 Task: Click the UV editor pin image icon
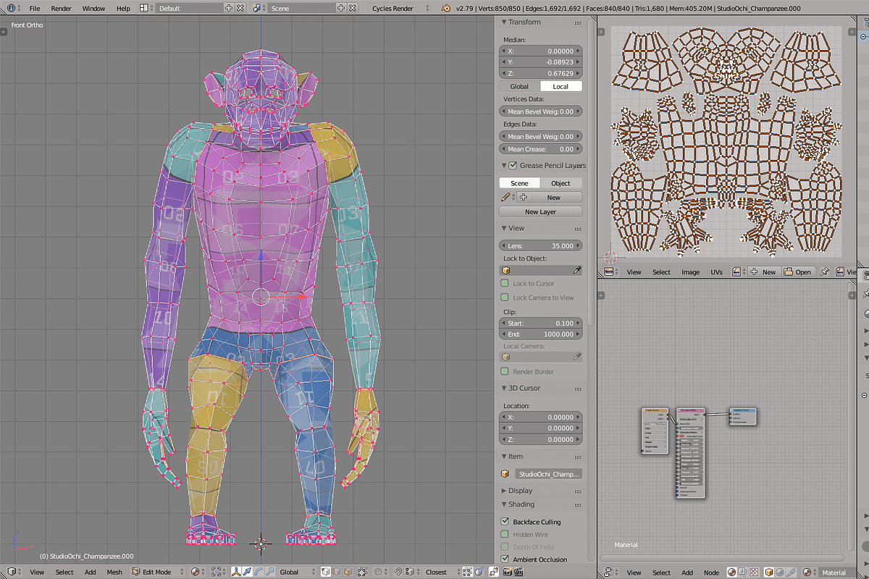point(825,272)
